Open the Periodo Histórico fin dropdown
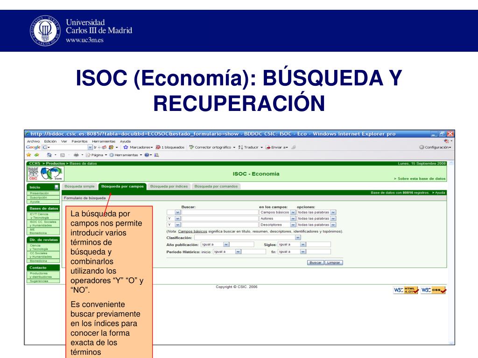The width and height of the screenshot is (478, 358). point(292,252)
